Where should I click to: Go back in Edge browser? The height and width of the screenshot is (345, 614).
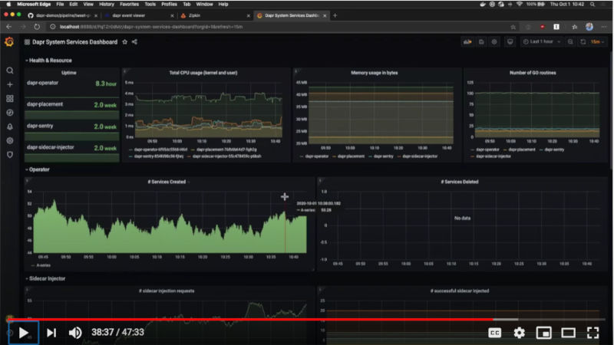coord(9,27)
